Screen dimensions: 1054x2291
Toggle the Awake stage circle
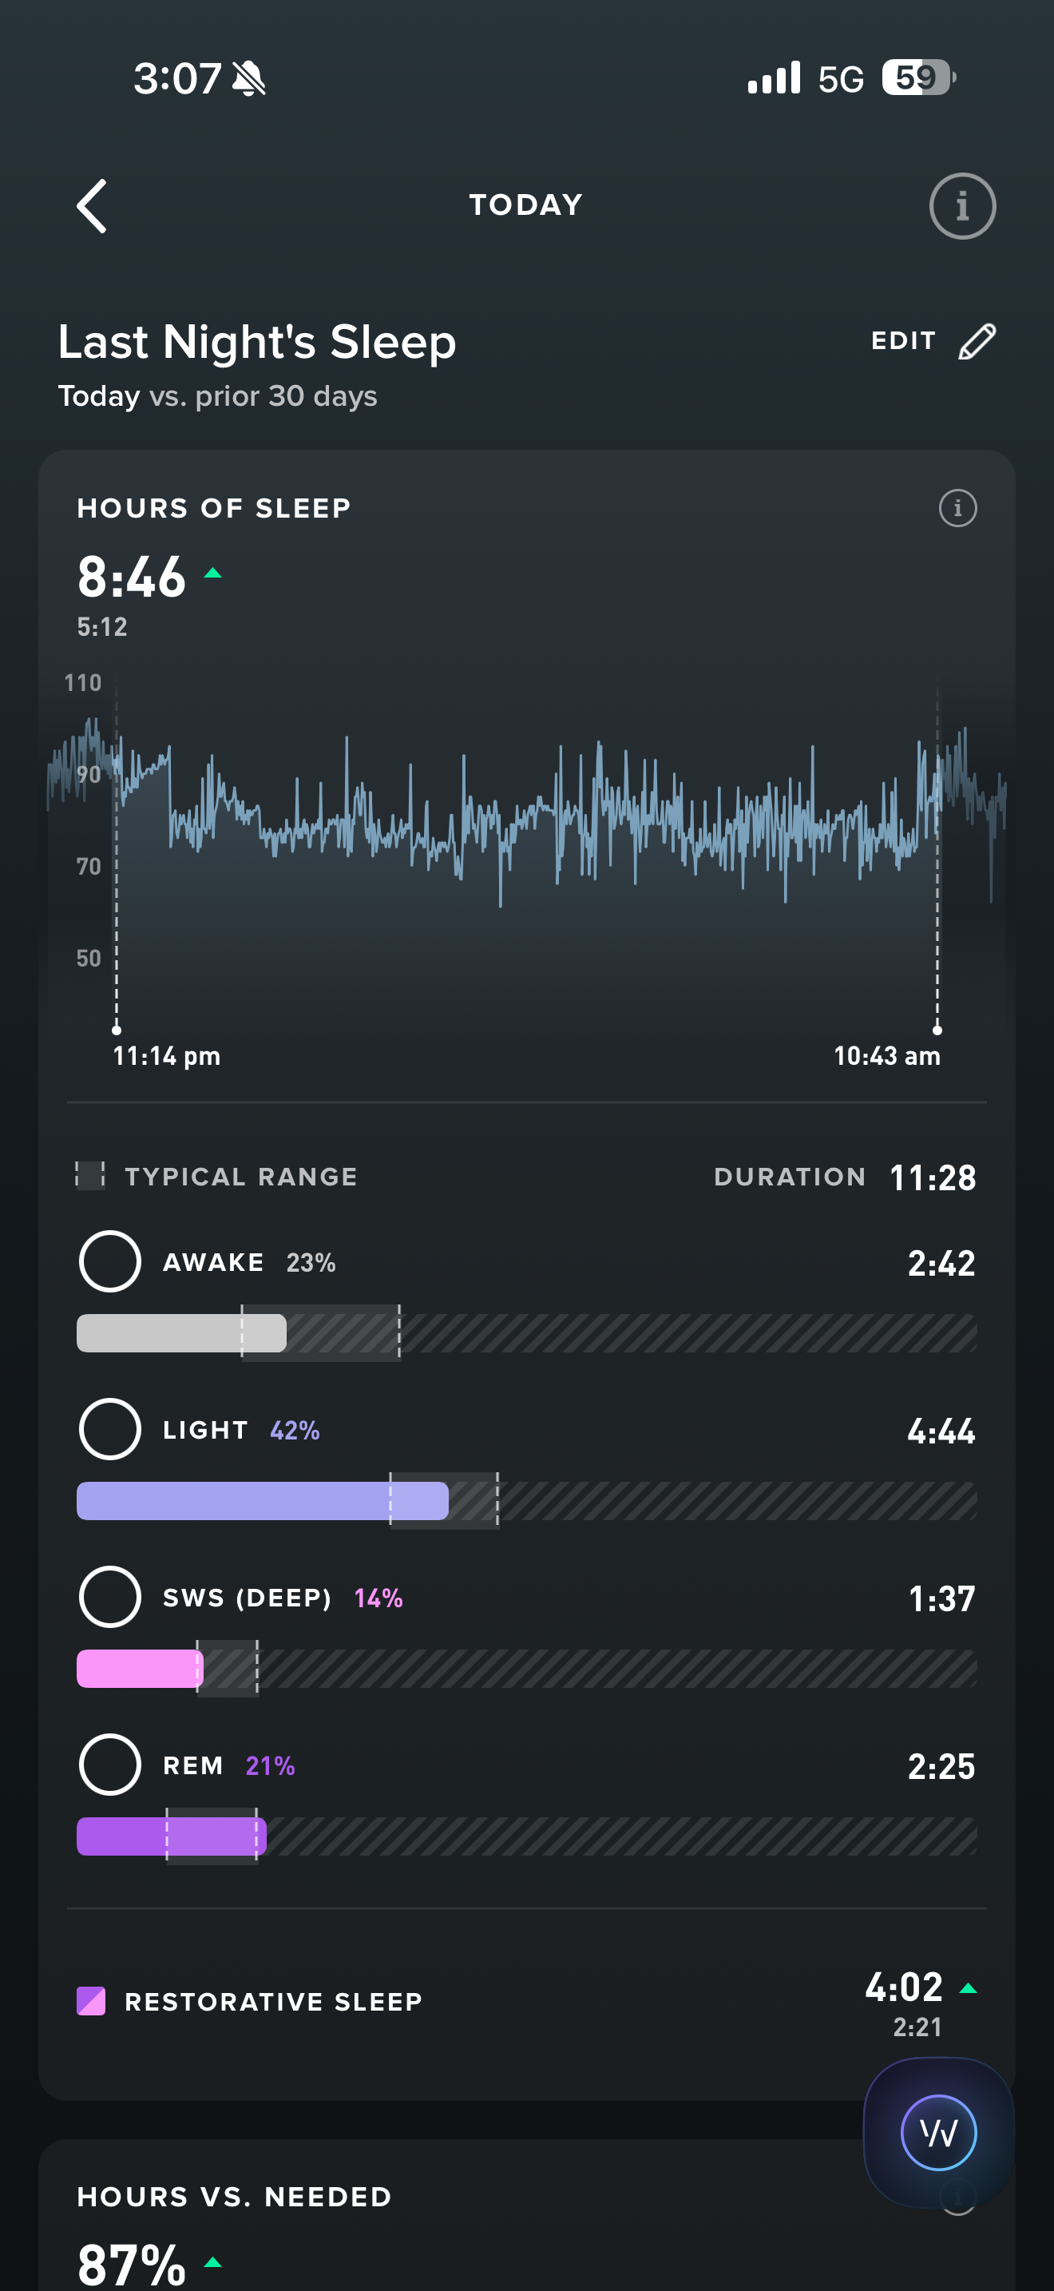point(110,1261)
